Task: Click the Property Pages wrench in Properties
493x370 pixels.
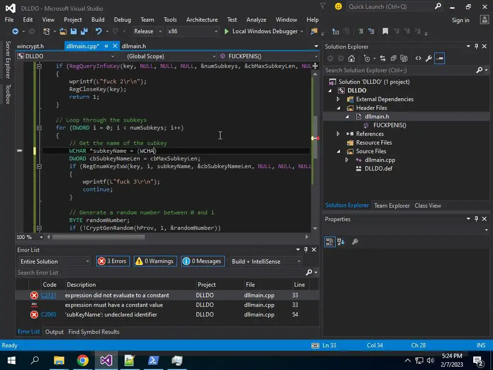Action: 355,242
